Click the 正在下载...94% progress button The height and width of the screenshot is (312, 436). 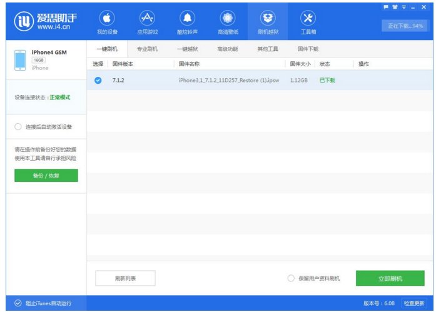405,26
